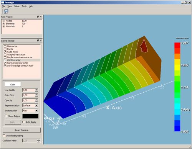
Task: Float the Fem Project panel
Action: point(38,16)
